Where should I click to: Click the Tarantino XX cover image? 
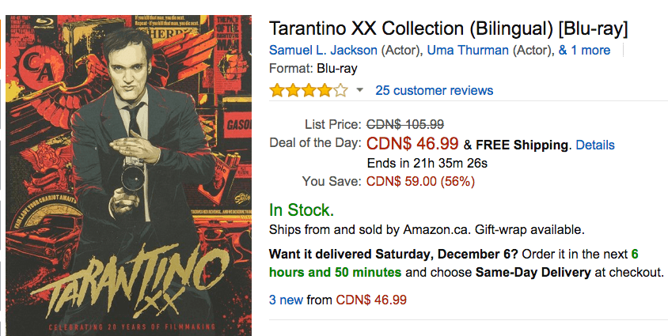pyautogui.click(x=129, y=176)
